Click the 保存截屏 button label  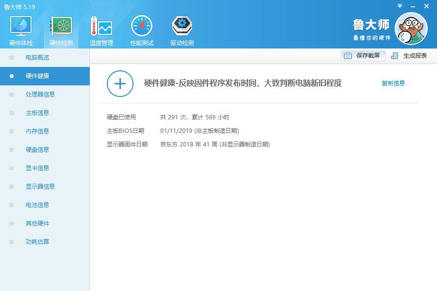[x=368, y=56]
